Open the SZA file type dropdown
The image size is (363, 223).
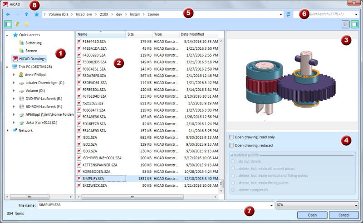[x=317, y=205]
